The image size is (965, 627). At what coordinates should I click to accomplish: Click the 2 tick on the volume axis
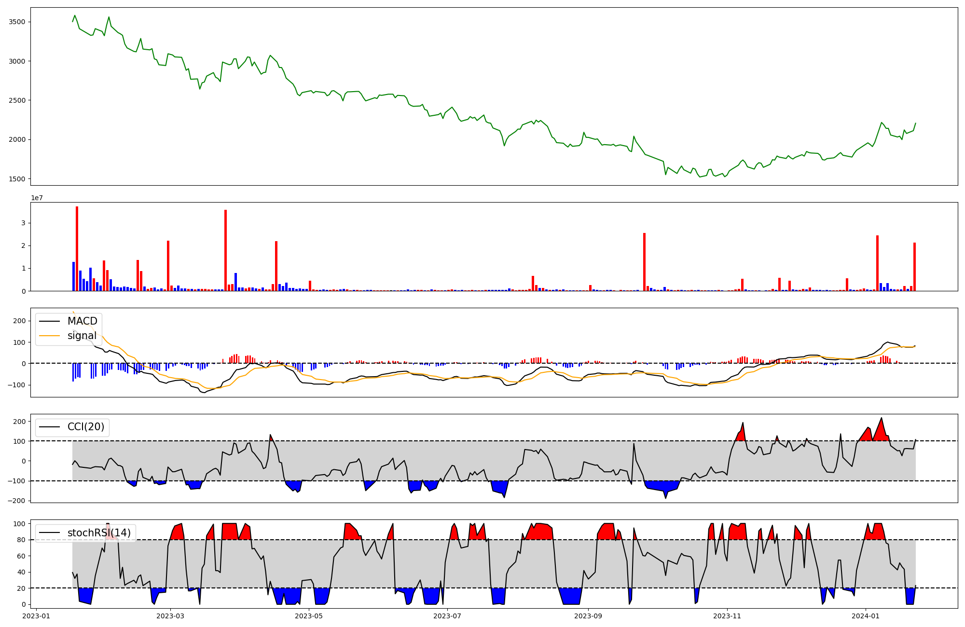click(23, 245)
